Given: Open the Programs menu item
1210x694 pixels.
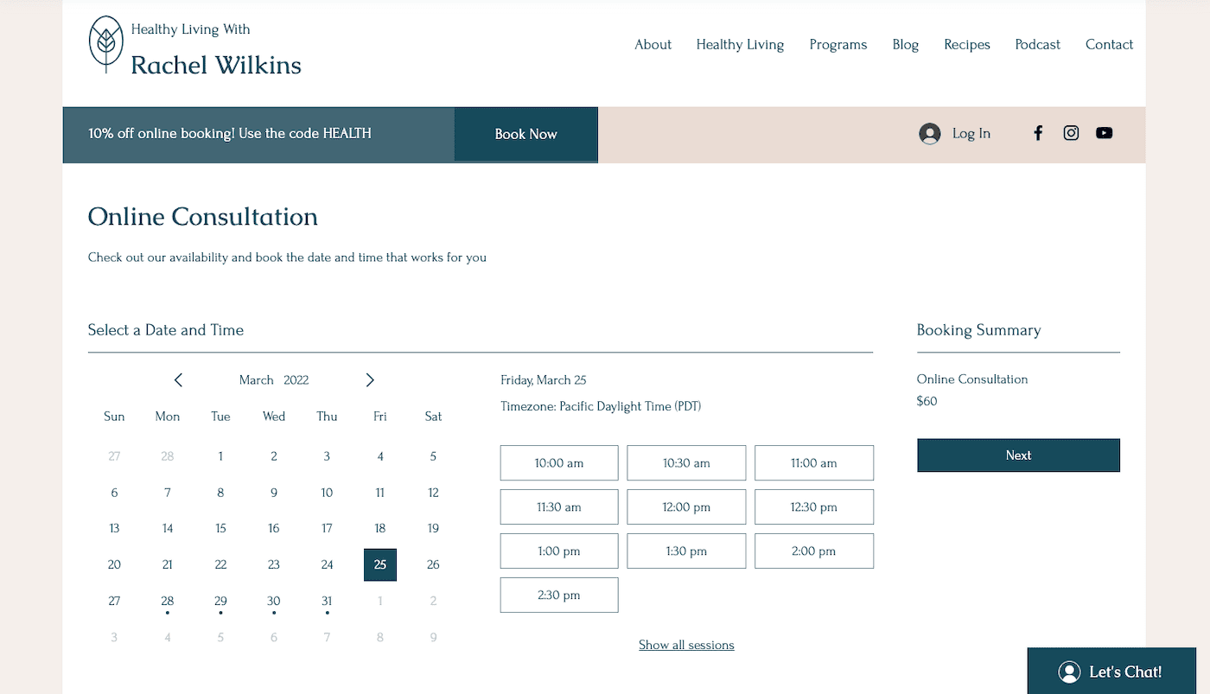Looking at the screenshot, I should (837, 45).
